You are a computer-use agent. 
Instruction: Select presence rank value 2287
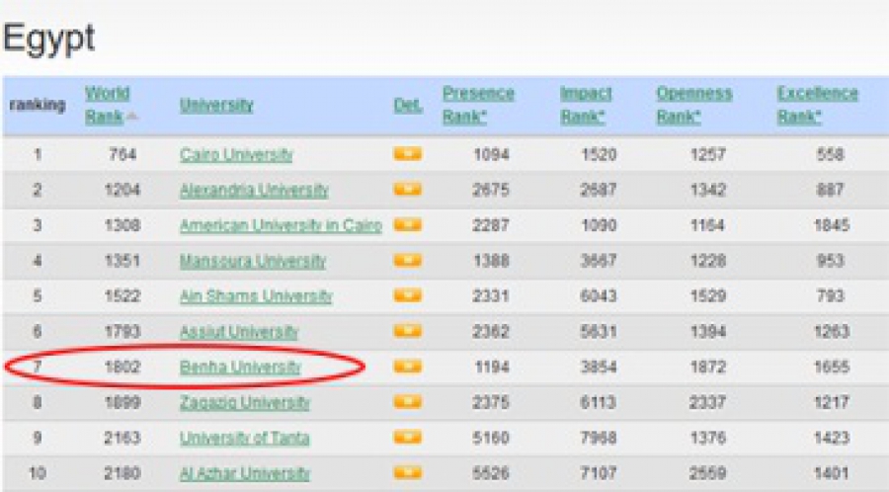pyautogui.click(x=491, y=225)
